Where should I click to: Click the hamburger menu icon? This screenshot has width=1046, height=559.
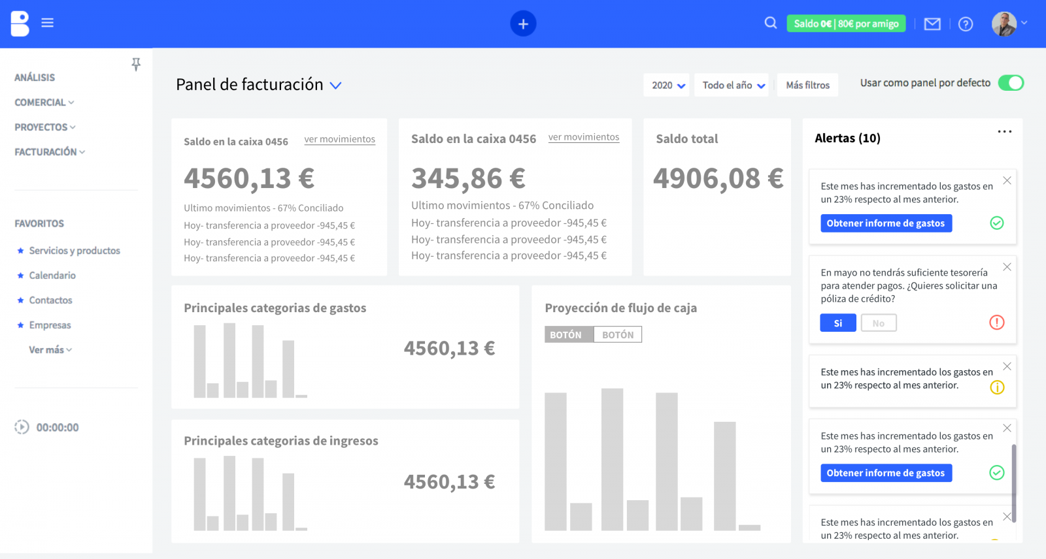47,23
